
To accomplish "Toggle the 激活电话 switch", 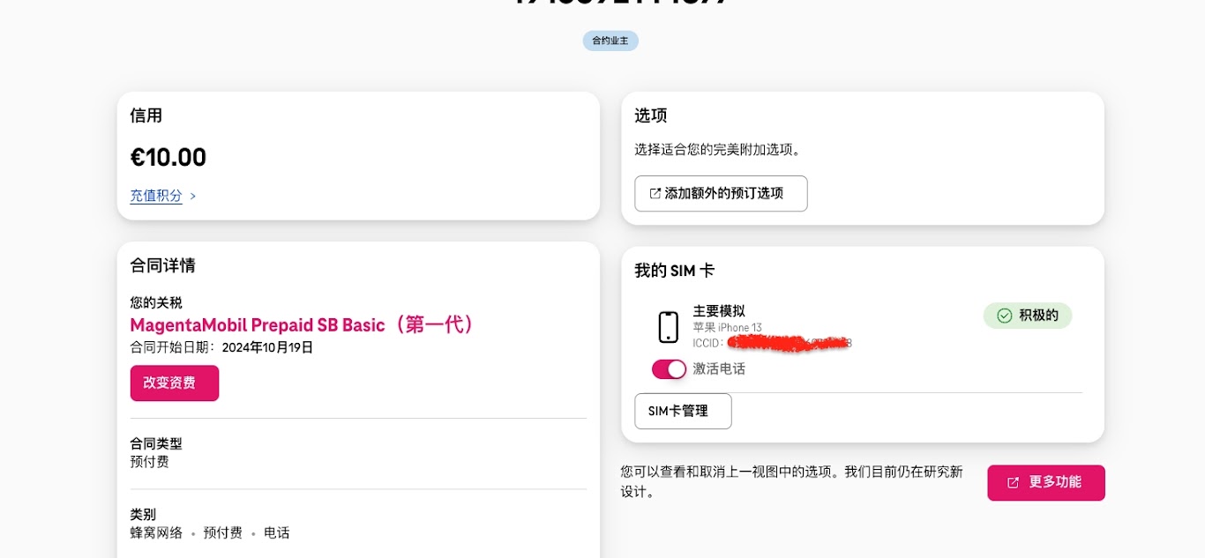I will (669, 369).
